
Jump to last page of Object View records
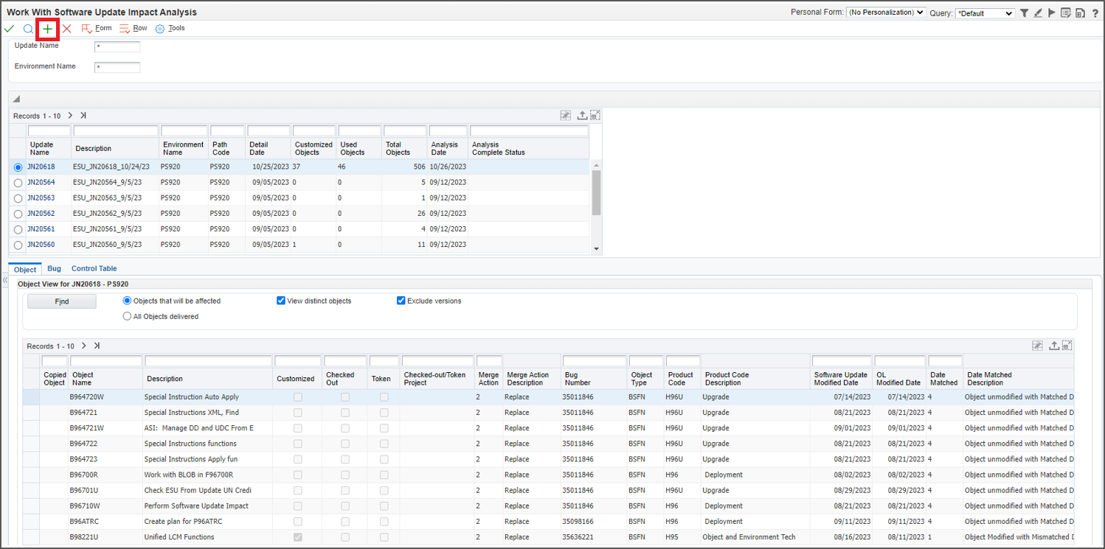point(97,346)
